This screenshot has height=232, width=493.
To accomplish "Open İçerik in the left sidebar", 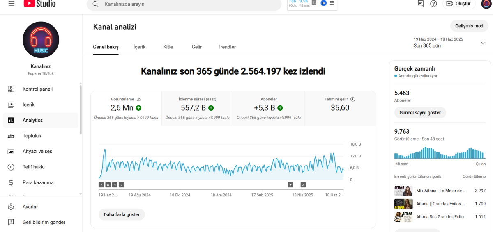I will 41,105.
